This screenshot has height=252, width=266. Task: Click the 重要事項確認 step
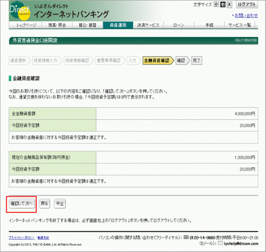coord(110,61)
